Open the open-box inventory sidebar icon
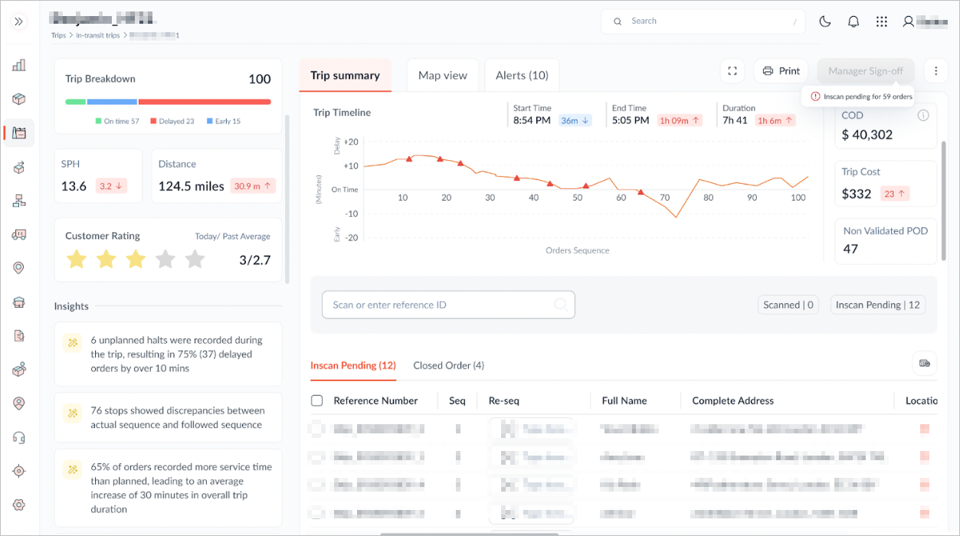The image size is (960, 536). pyautogui.click(x=19, y=369)
